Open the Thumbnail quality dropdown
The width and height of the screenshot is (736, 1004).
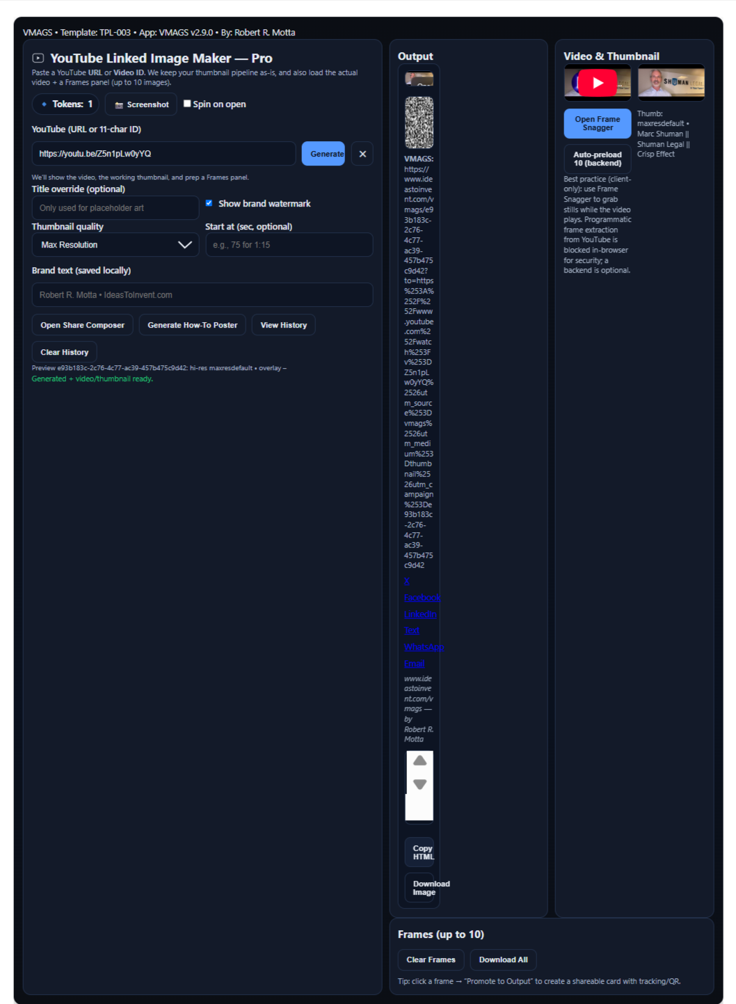[115, 245]
